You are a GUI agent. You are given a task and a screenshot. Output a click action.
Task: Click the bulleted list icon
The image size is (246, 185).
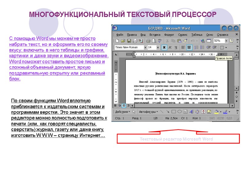tap(202, 47)
